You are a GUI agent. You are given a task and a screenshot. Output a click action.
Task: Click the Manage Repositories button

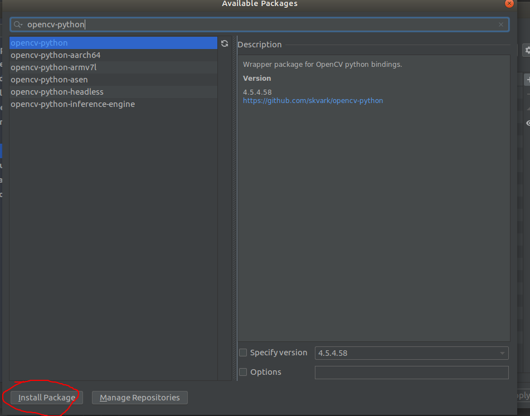(x=139, y=398)
